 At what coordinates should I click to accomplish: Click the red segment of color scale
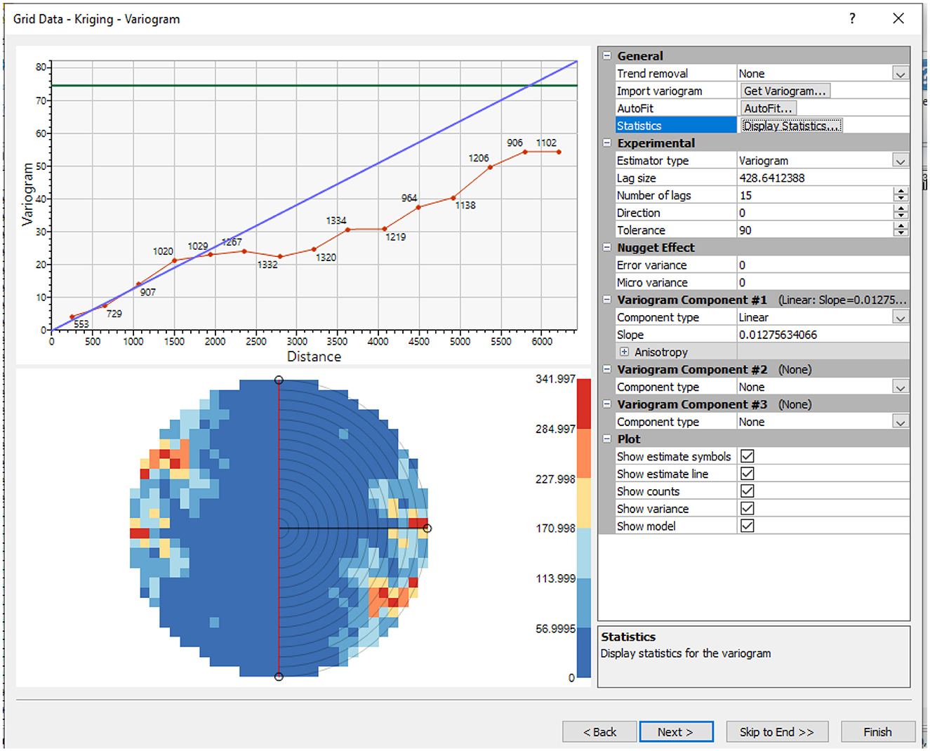tap(583, 404)
